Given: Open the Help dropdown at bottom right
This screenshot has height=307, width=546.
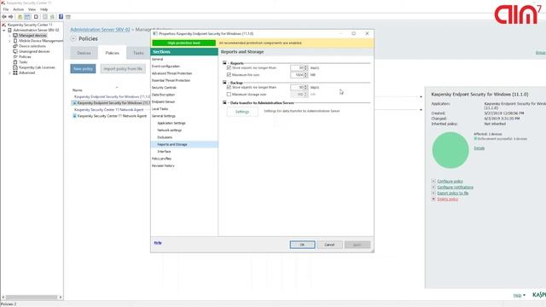Looking at the screenshot, I should [x=520, y=295].
